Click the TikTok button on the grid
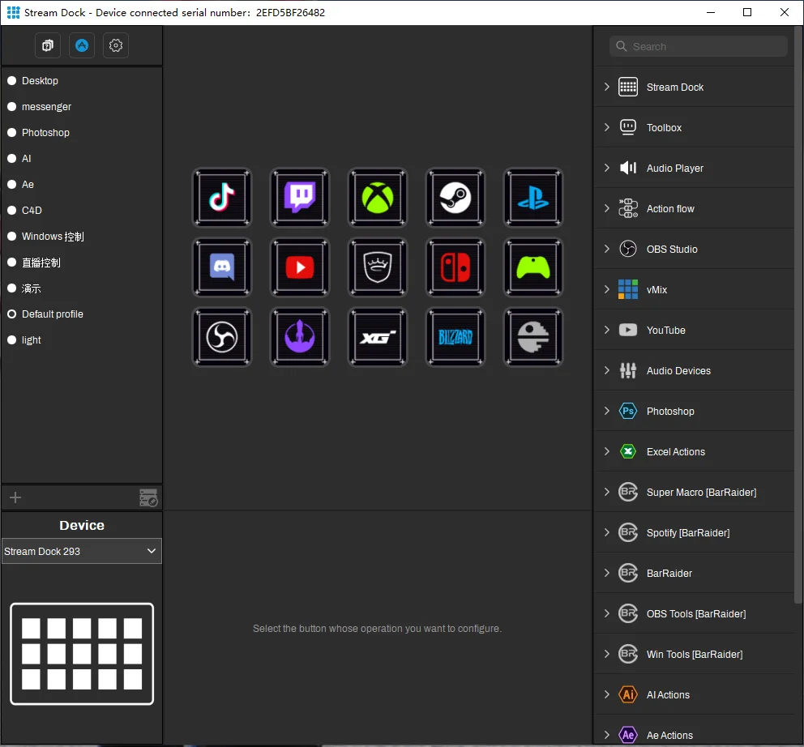Screen dimensions: 804x747 pyautogui.click(x=221, y=198)
